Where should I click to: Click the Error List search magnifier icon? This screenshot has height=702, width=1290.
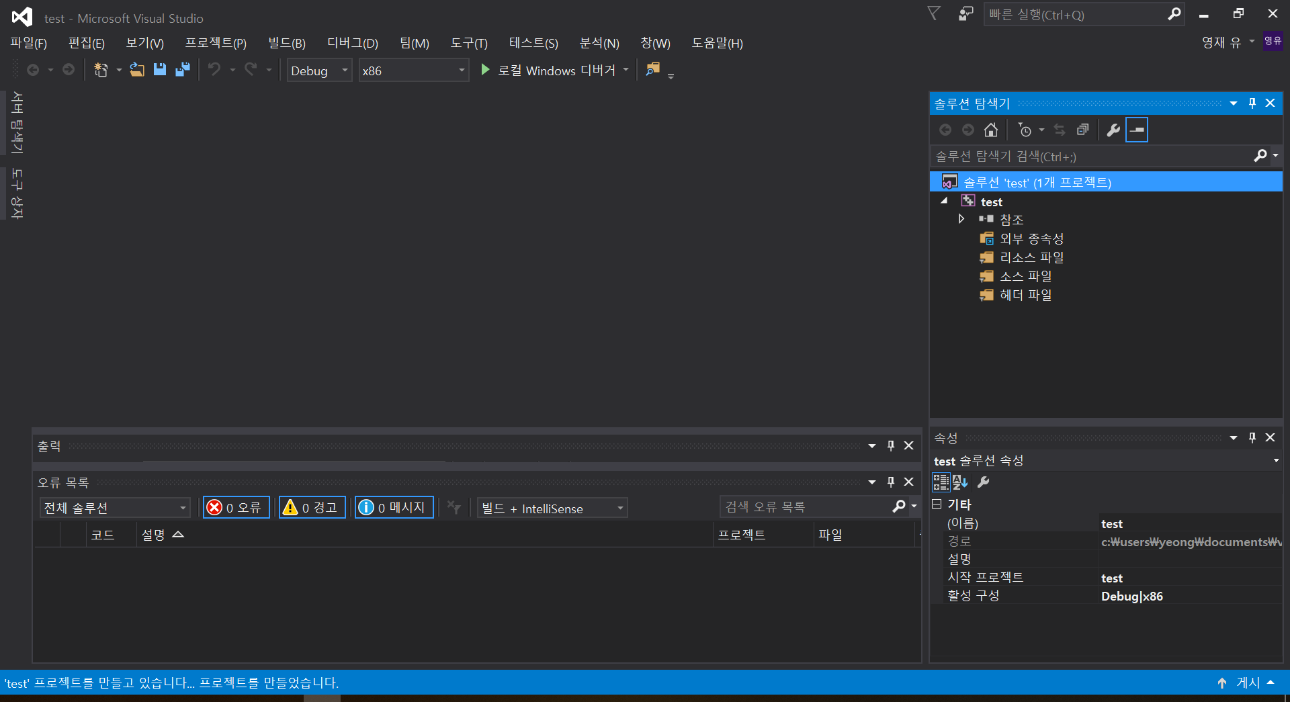point(899,507)
